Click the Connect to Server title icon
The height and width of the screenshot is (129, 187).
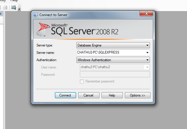click(36, 15)
